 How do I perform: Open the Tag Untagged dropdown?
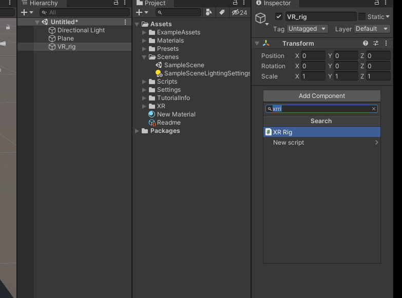tap(307, 29)
